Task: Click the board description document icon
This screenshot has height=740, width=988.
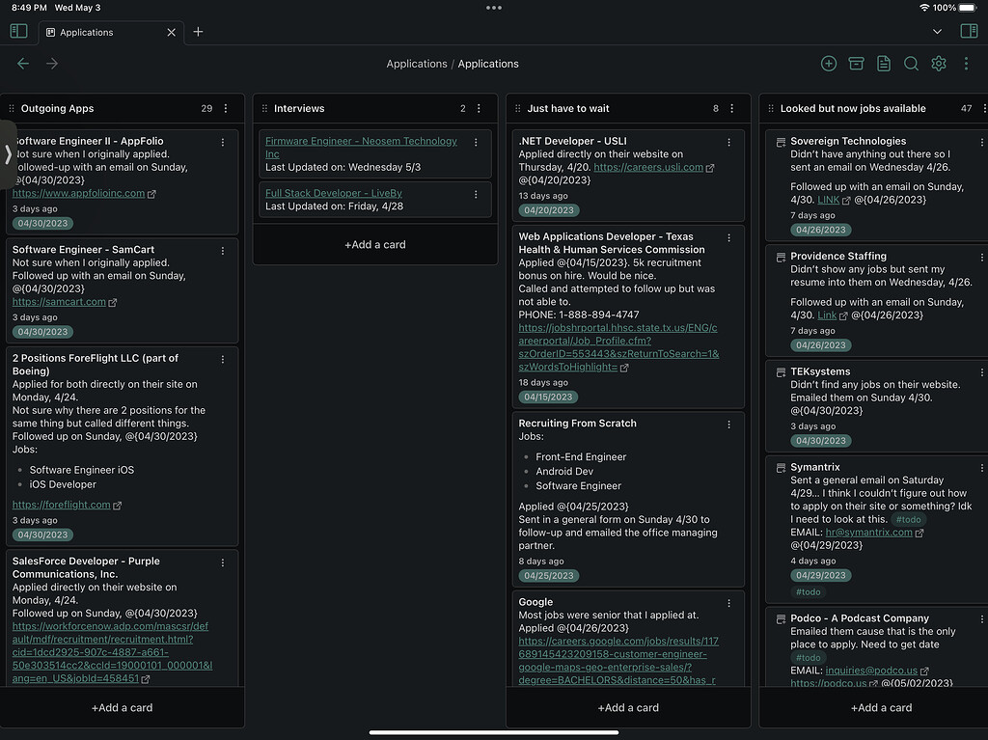Action: (884, 63)
